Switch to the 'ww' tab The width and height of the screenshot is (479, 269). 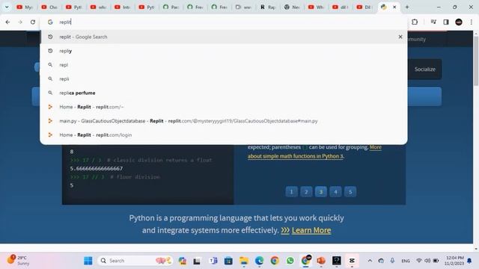click(x=243, y=7)
